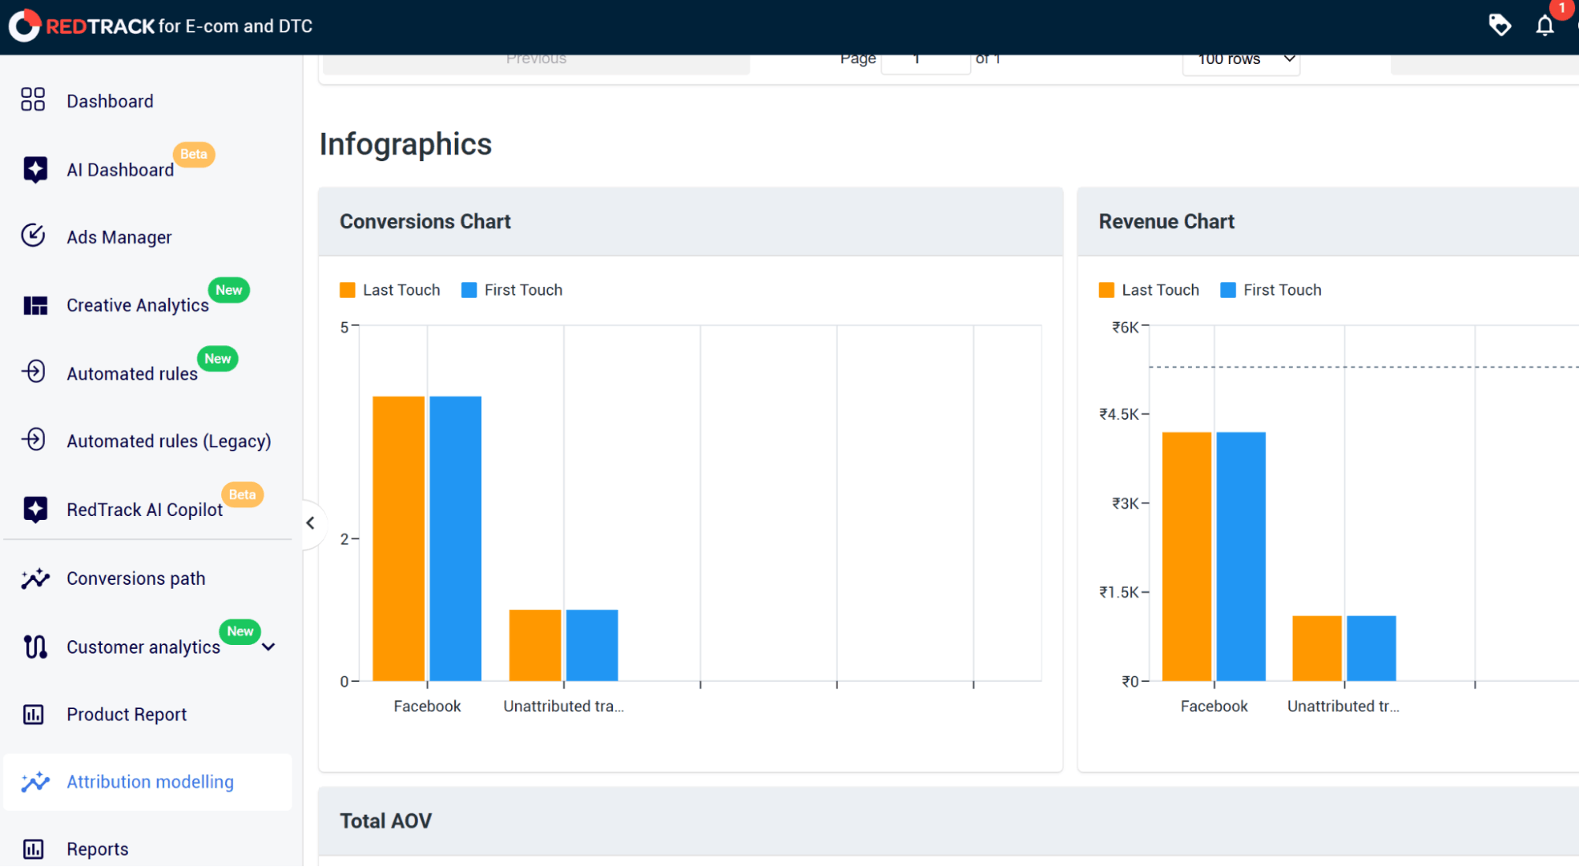Click the Customer analytics icon

35,646
